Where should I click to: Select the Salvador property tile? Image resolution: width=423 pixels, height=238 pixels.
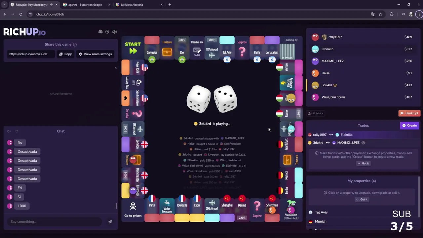(152, 48)
